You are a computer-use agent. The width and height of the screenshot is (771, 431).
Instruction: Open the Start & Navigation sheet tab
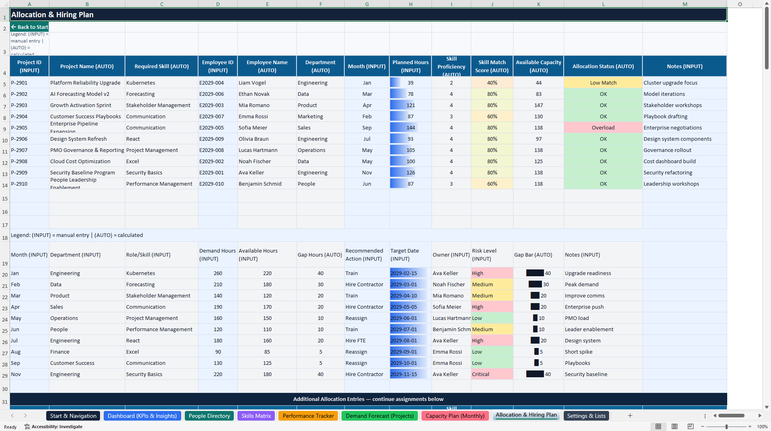(x=73, y=416)
